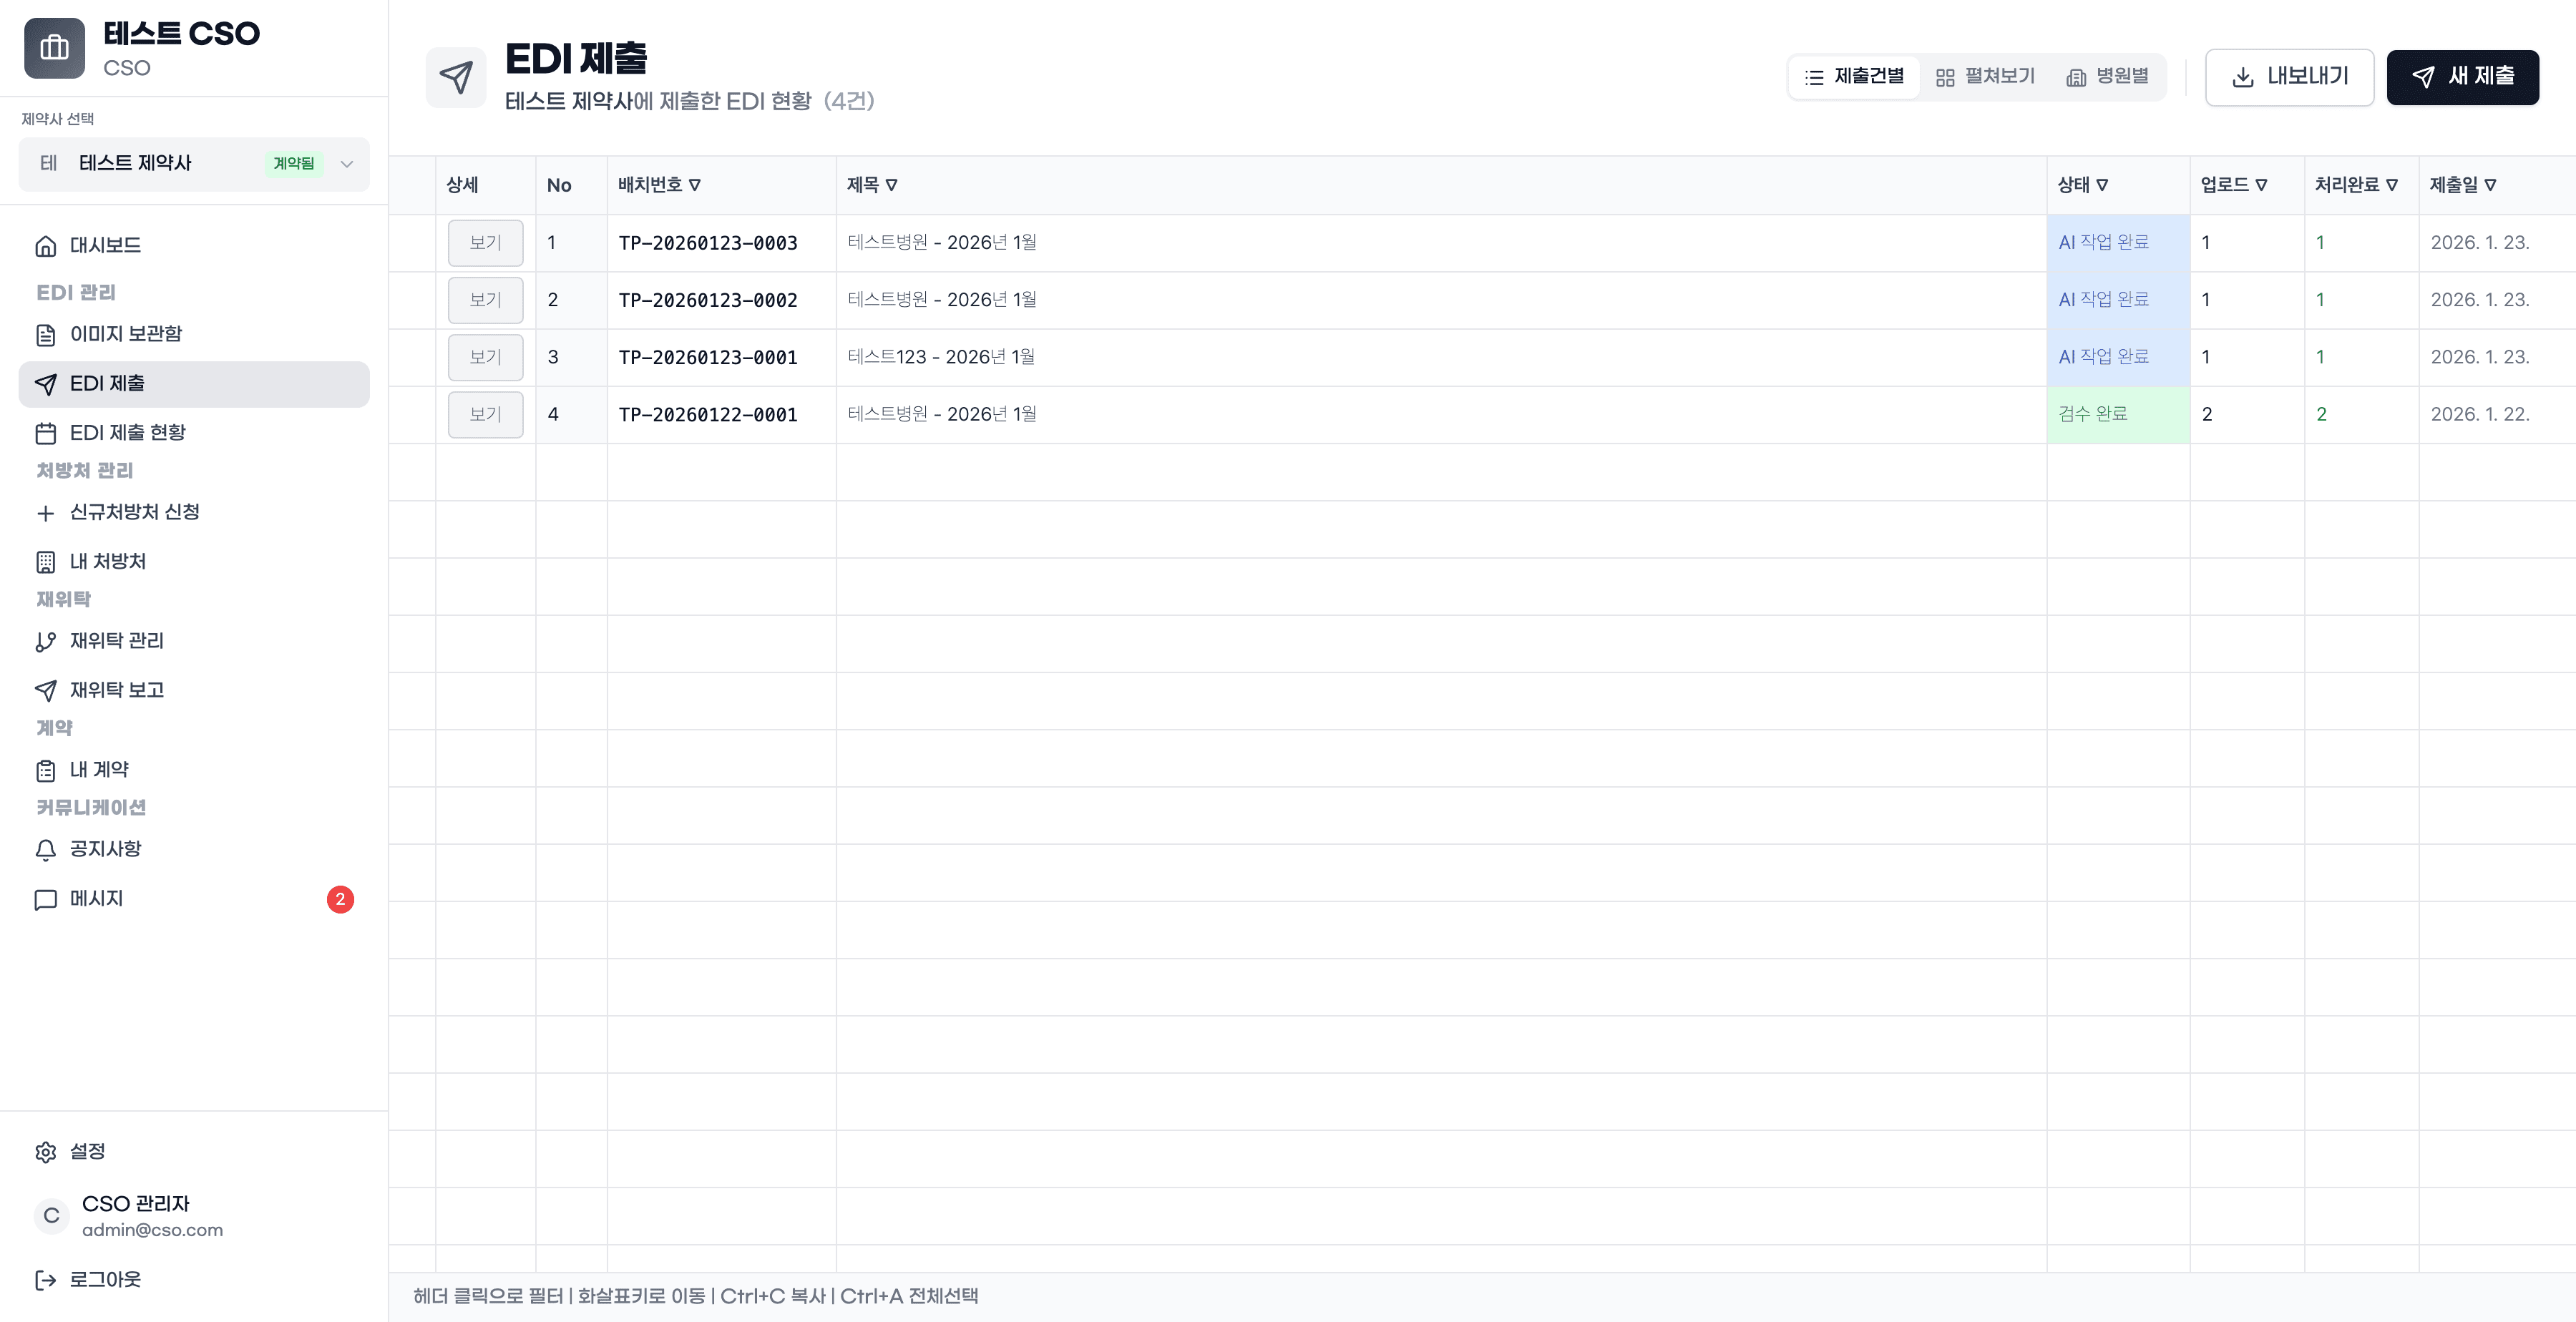The height and width of the screenshot is (1322, 2576).
Task: Open 공지사항 bell icon
Action: pos(45,850)
